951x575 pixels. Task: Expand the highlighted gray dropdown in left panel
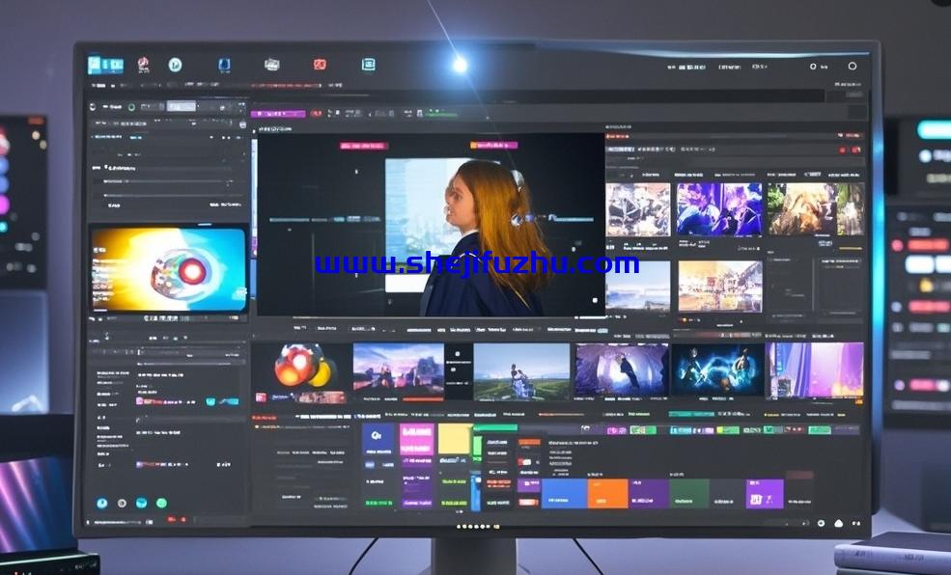click(181, 107)
